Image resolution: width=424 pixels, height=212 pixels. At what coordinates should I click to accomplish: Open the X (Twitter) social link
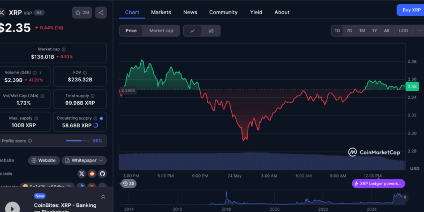pyautogui.click(x=81, y=174)
